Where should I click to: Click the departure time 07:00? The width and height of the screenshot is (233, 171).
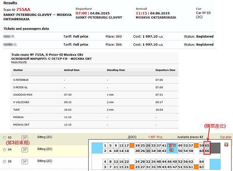point(81,13)
